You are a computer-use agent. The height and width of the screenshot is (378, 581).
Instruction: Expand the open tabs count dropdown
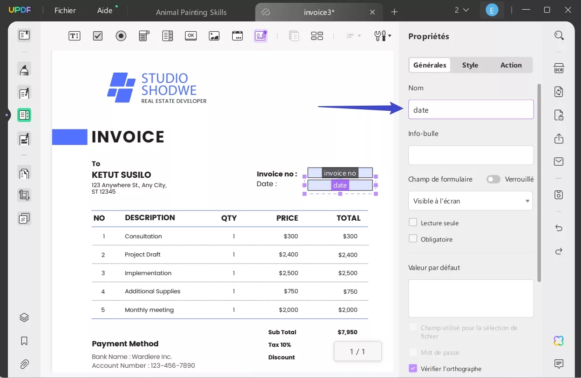point(461,10)
